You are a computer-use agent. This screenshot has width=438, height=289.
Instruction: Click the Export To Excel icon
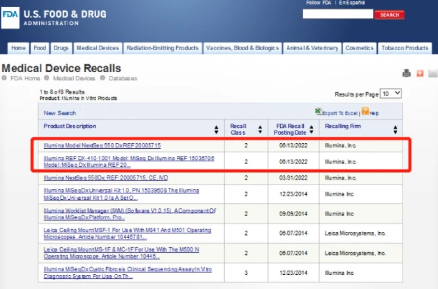point(318,112)
